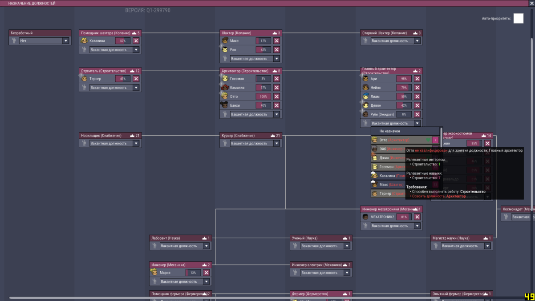Remove Девон using the X icon

click(x=417, y=105)
